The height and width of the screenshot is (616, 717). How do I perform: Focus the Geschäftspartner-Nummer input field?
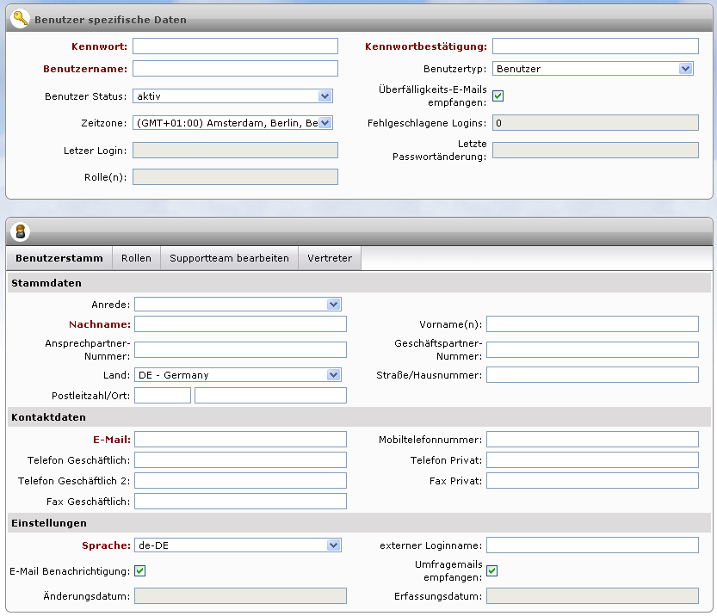pos(592,349)
